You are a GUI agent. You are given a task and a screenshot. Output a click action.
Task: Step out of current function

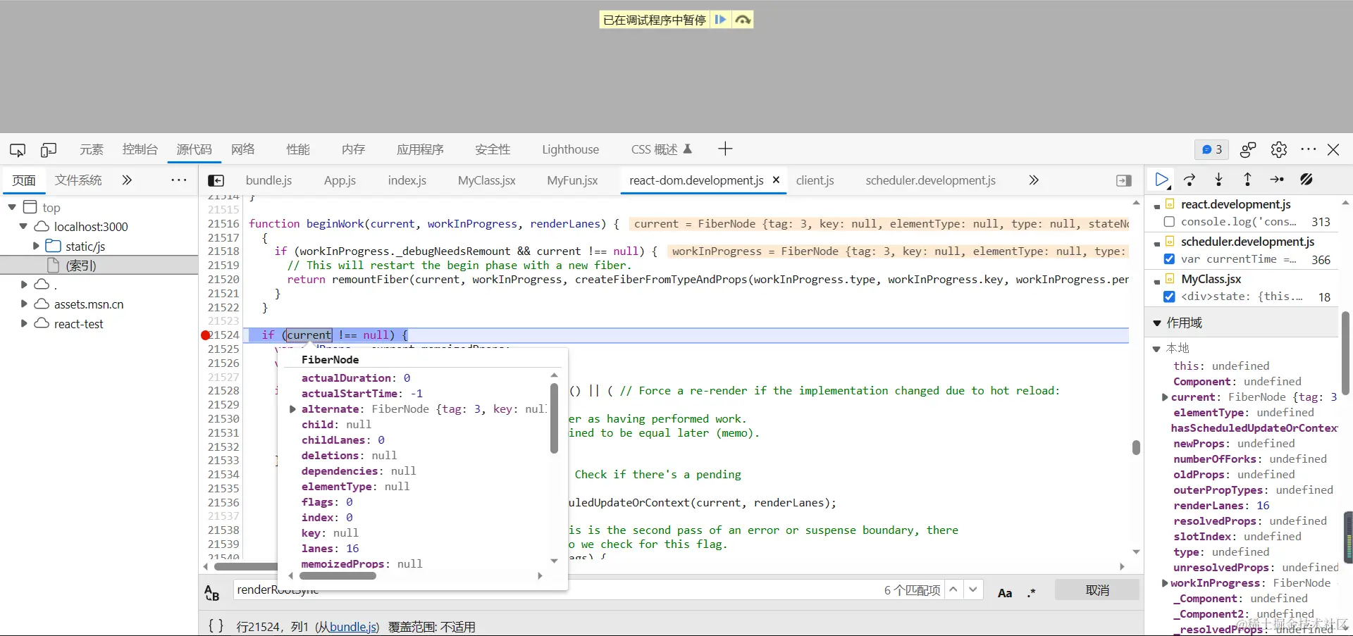(1247, 180)
